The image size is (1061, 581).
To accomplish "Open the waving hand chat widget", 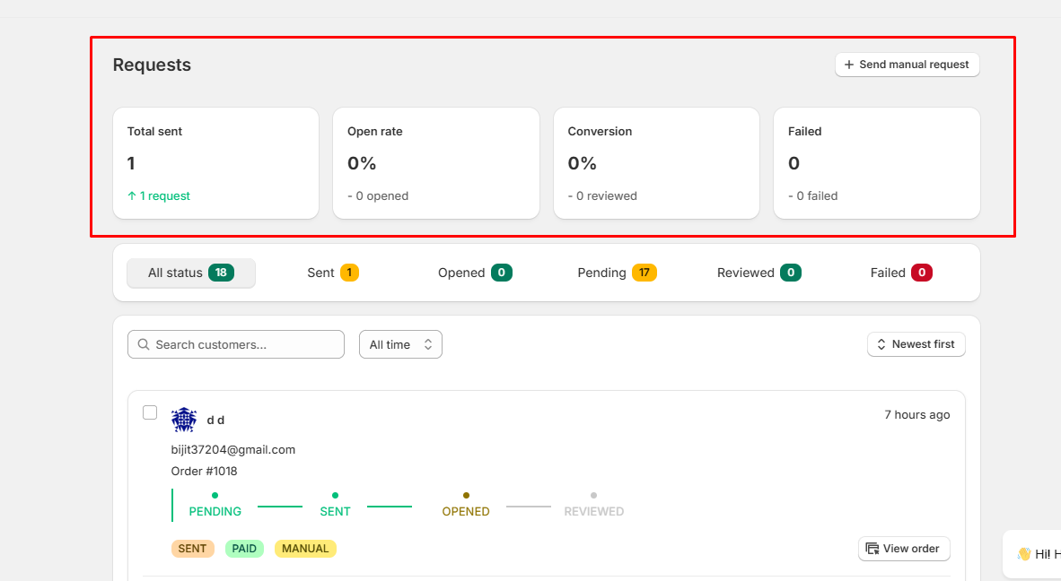I will (1032, 554).
